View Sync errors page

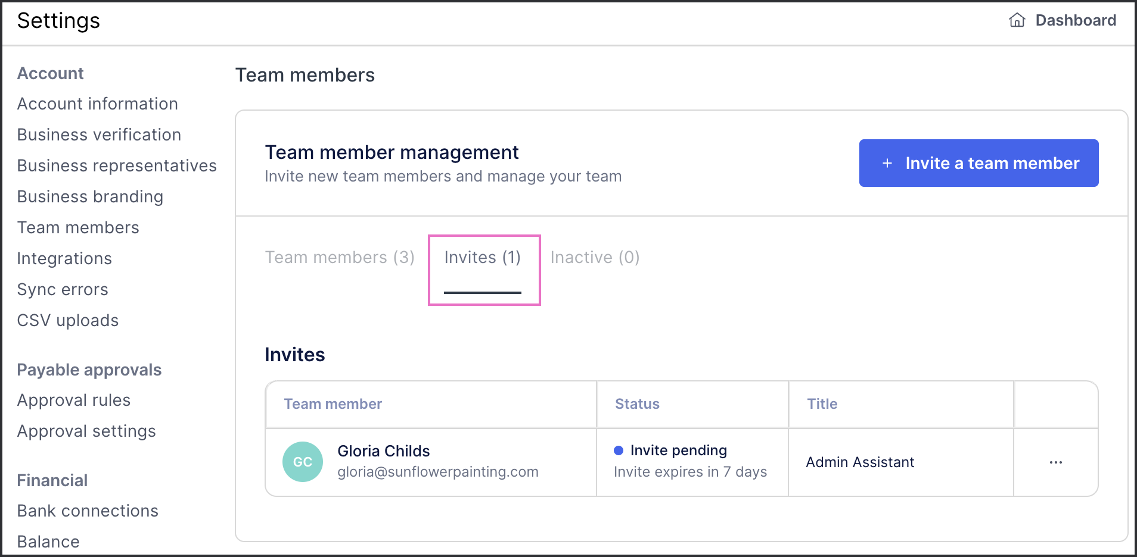click(63, 289)
